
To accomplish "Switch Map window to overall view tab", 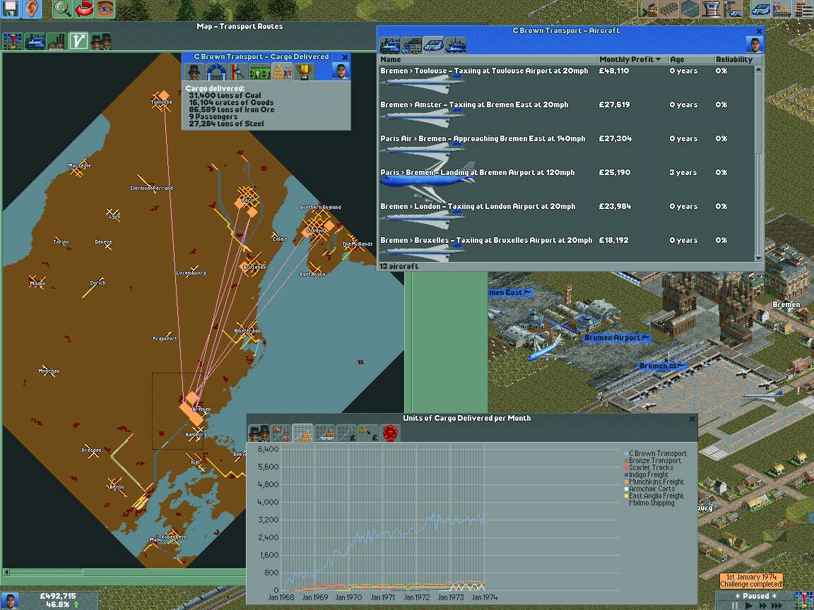I will [x=13, y=42].
